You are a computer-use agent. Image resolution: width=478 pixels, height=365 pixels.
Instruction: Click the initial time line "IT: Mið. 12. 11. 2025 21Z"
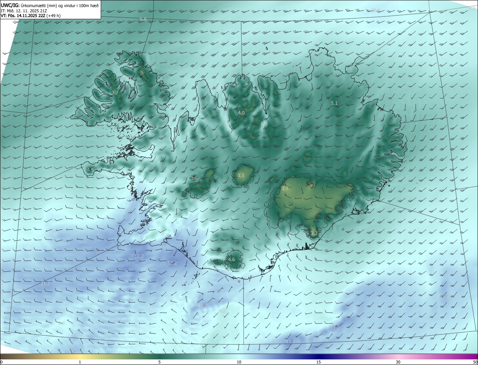click(24, 10)
